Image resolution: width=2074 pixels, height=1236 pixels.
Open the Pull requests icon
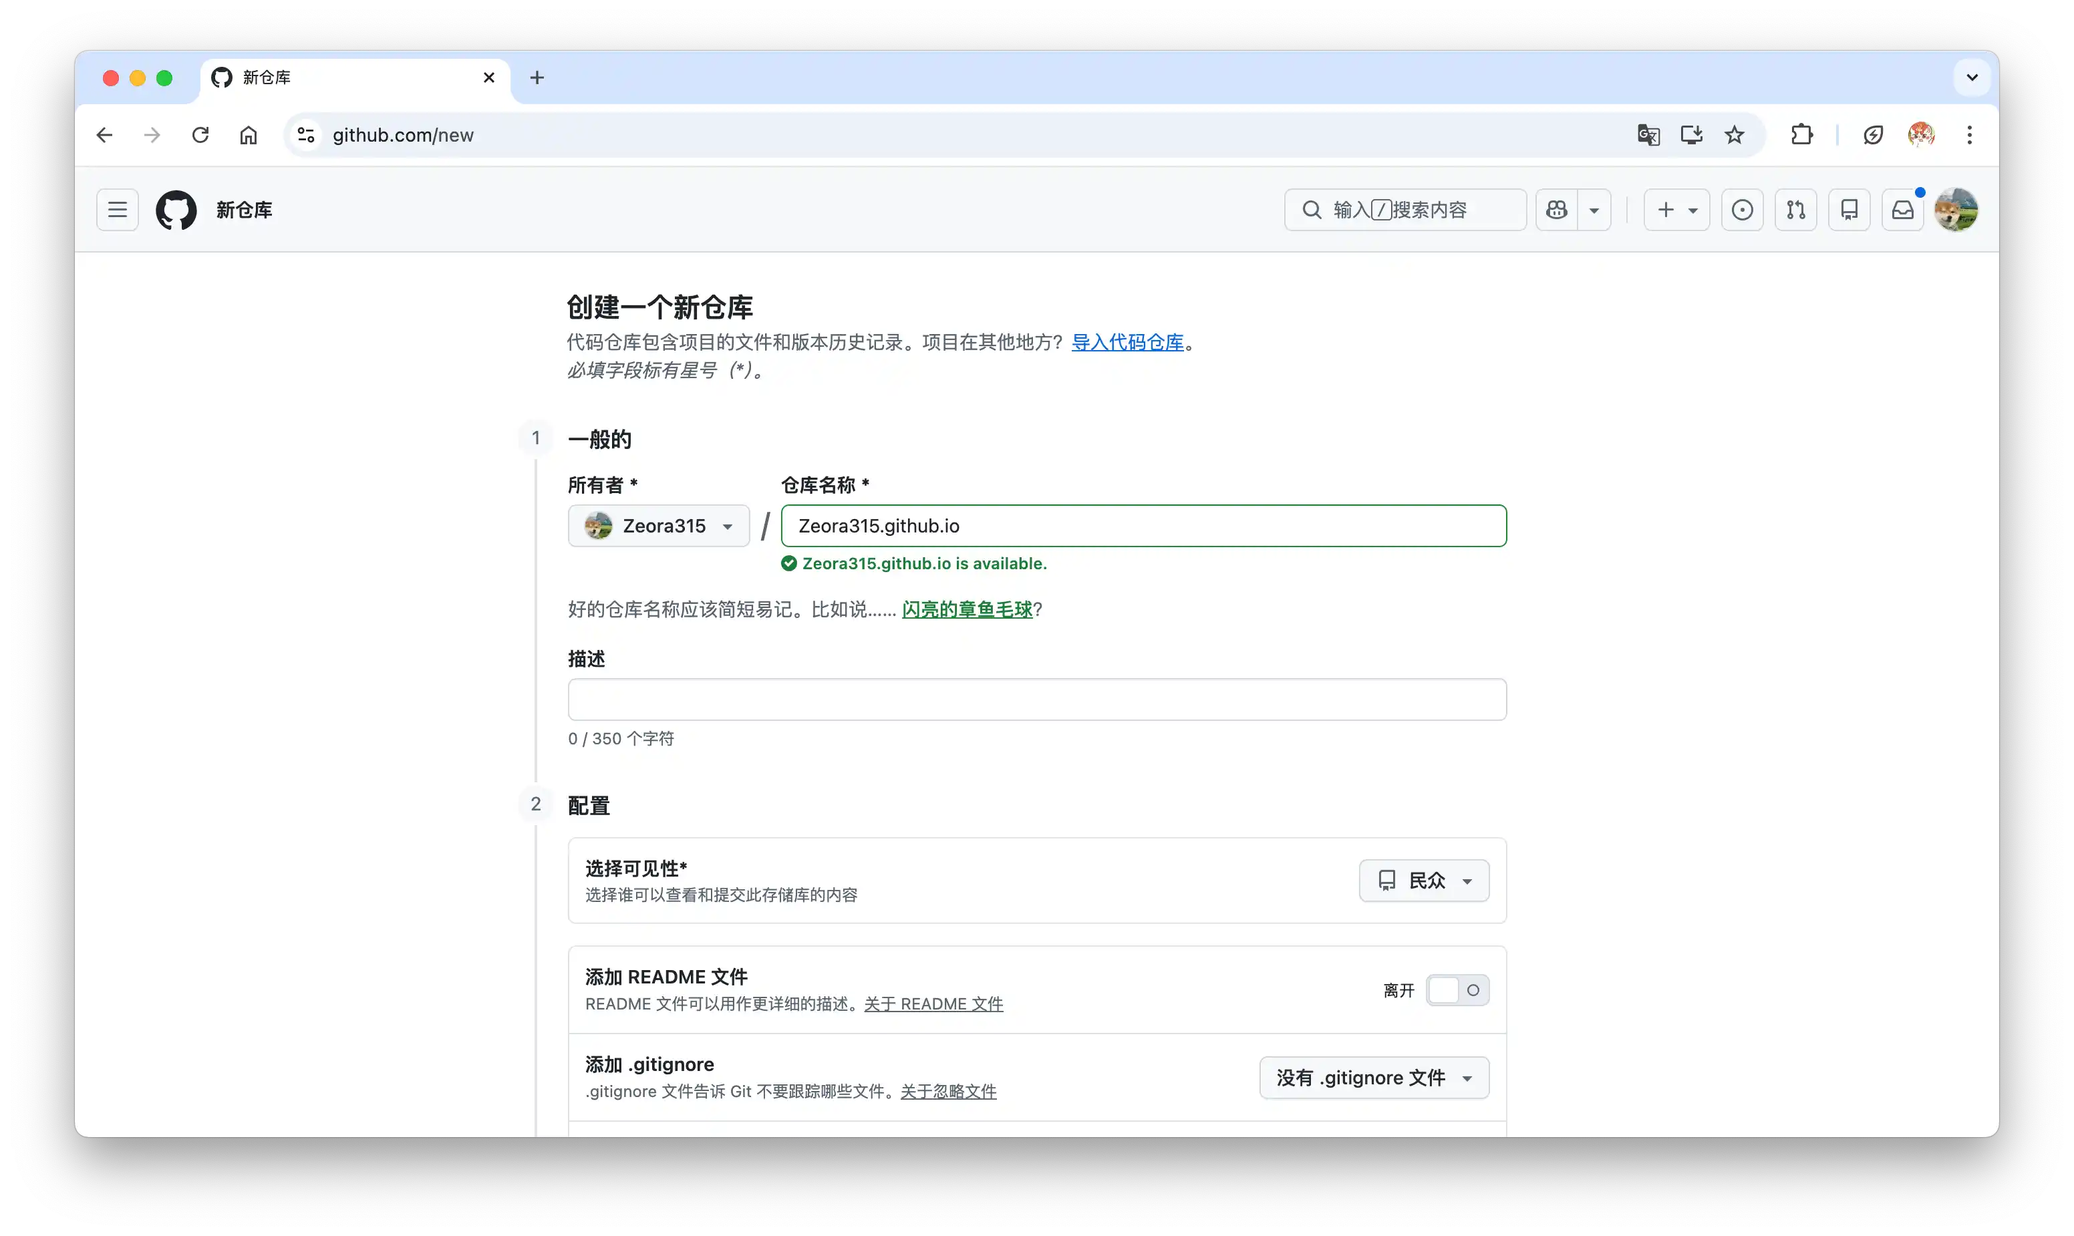1795,210
